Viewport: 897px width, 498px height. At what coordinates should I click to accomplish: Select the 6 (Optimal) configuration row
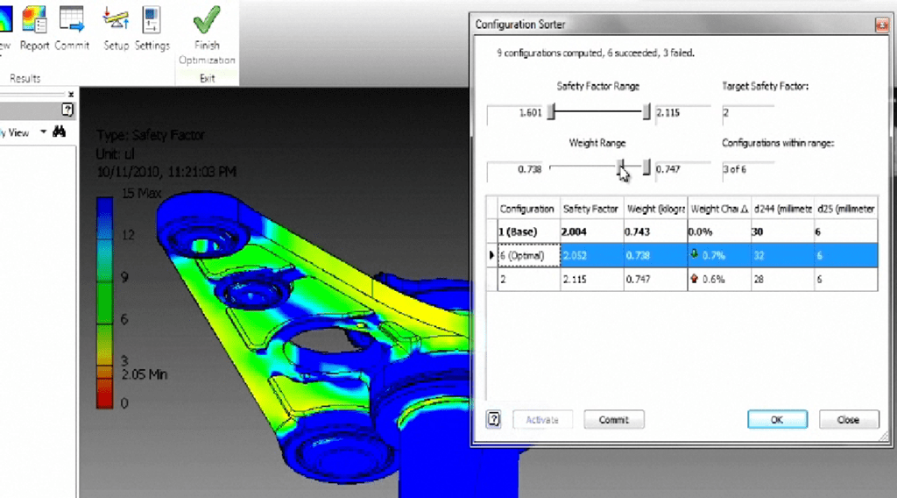click(x=682, y=255)
